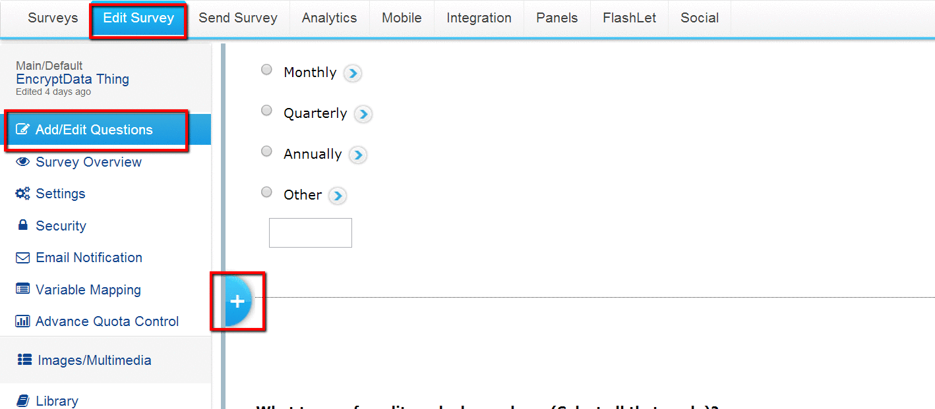Select the Monthly radio button
Image resolution: width=935 pixels, height=409 pixels.
[x=266, y=70]
